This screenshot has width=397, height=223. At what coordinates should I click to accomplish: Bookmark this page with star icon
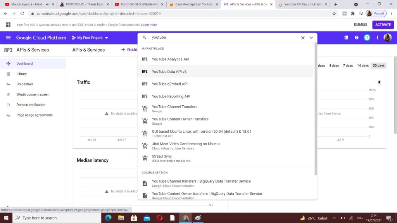(x=334, y=13)
